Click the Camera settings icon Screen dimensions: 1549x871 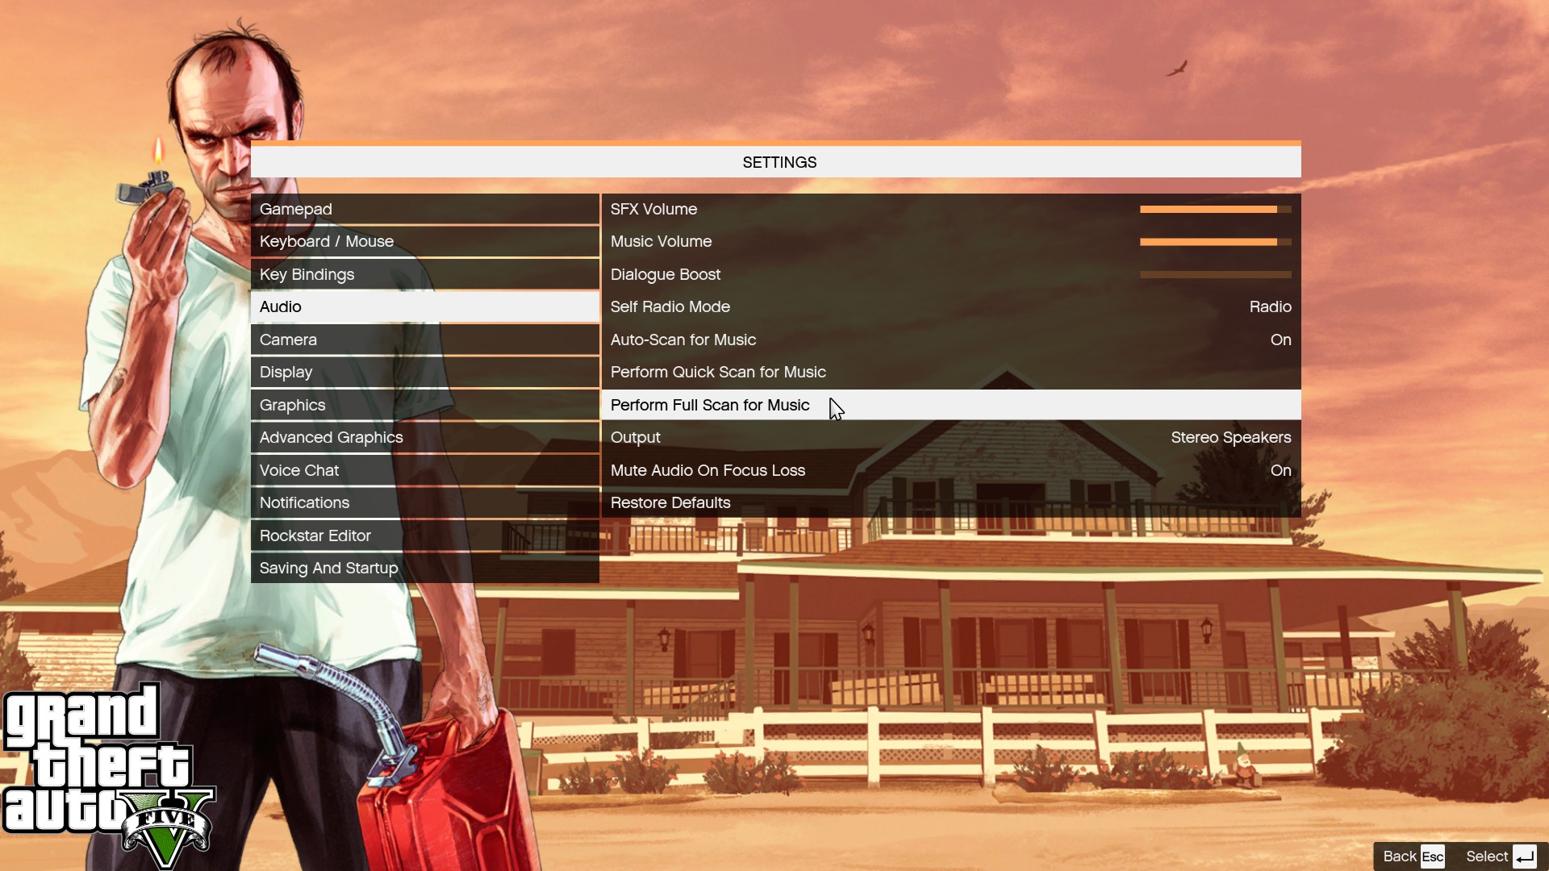click(x=288, y=338)
